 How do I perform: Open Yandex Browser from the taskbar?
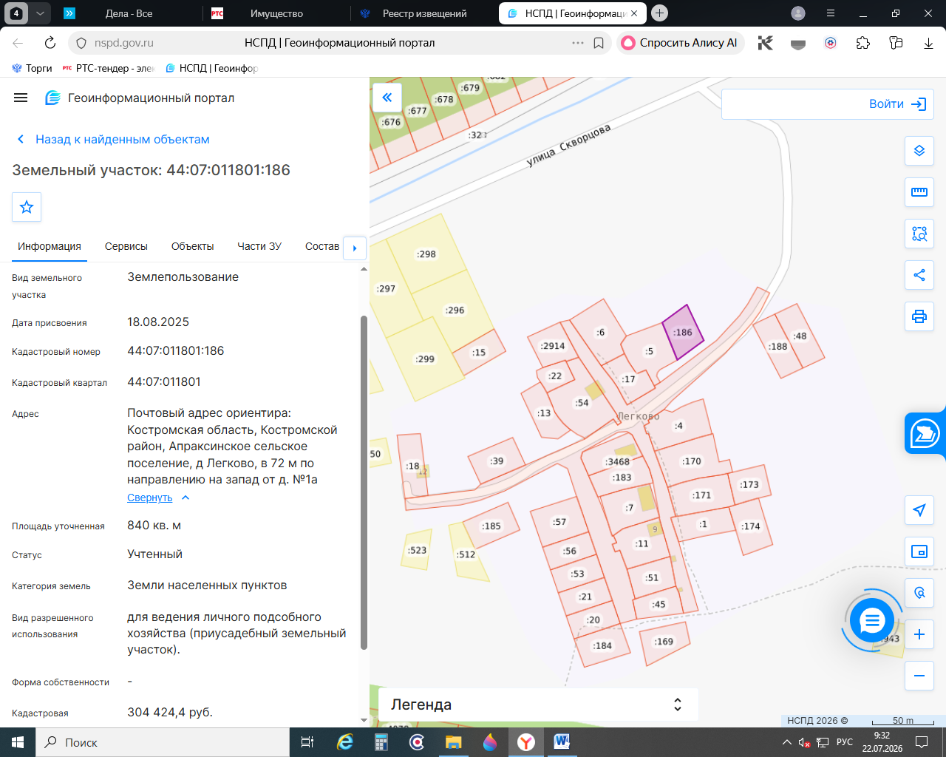point(526,742)
